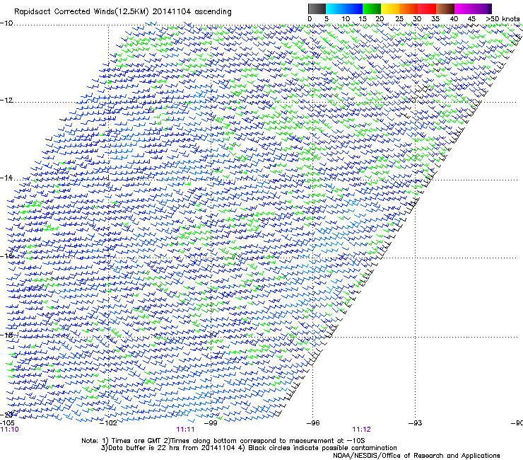Click the '-102' longitude axis label

108,423
